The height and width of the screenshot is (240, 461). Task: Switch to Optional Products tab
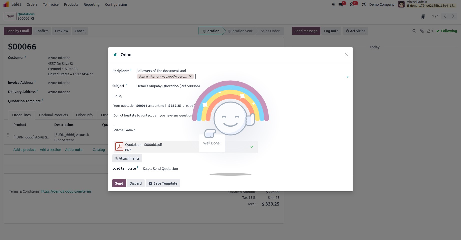click(53, 115)
